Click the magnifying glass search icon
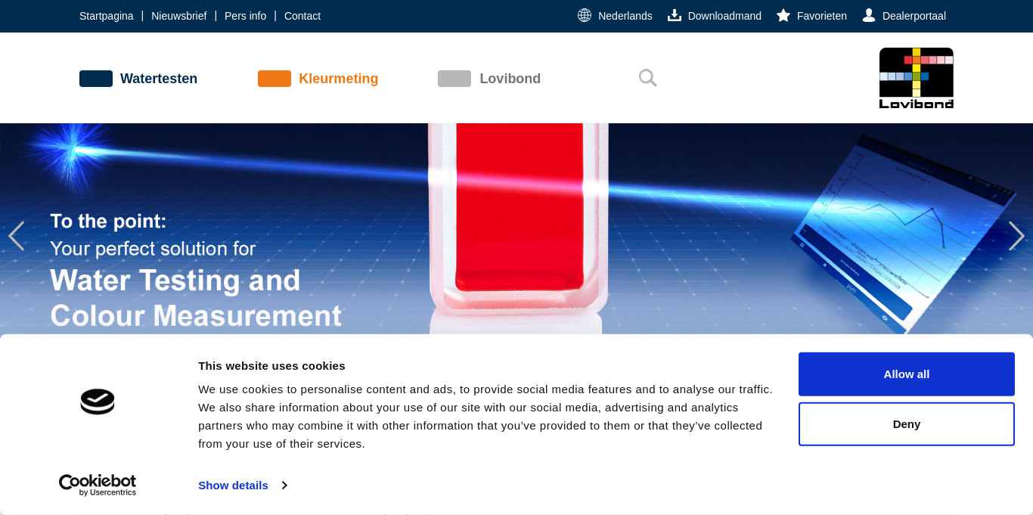 point(647,78)
